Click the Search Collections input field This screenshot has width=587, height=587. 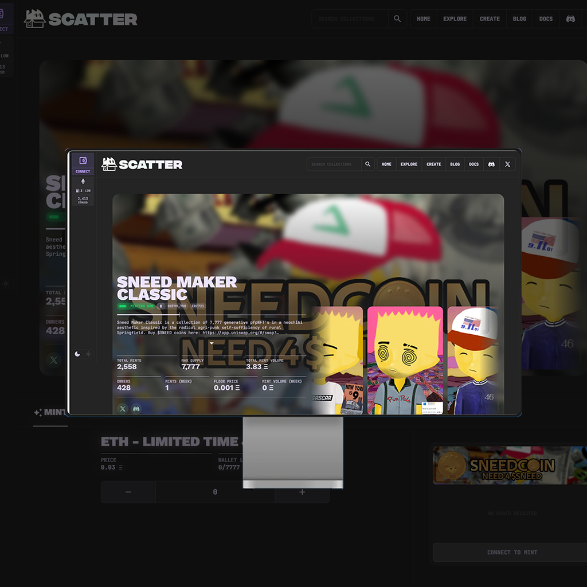[335, 165]
